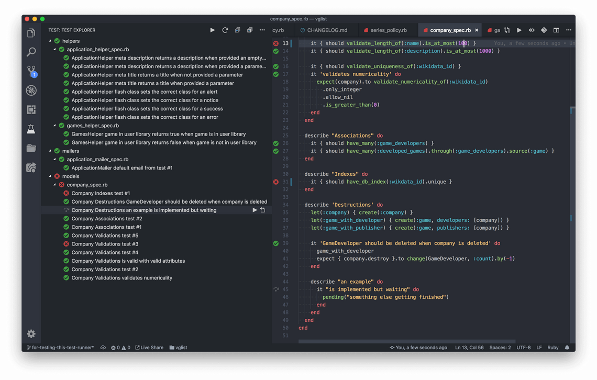Screen dimensions: 597x380
Task: Click publish changes cloud icon in status bar
Action: (x=103, y=348)
